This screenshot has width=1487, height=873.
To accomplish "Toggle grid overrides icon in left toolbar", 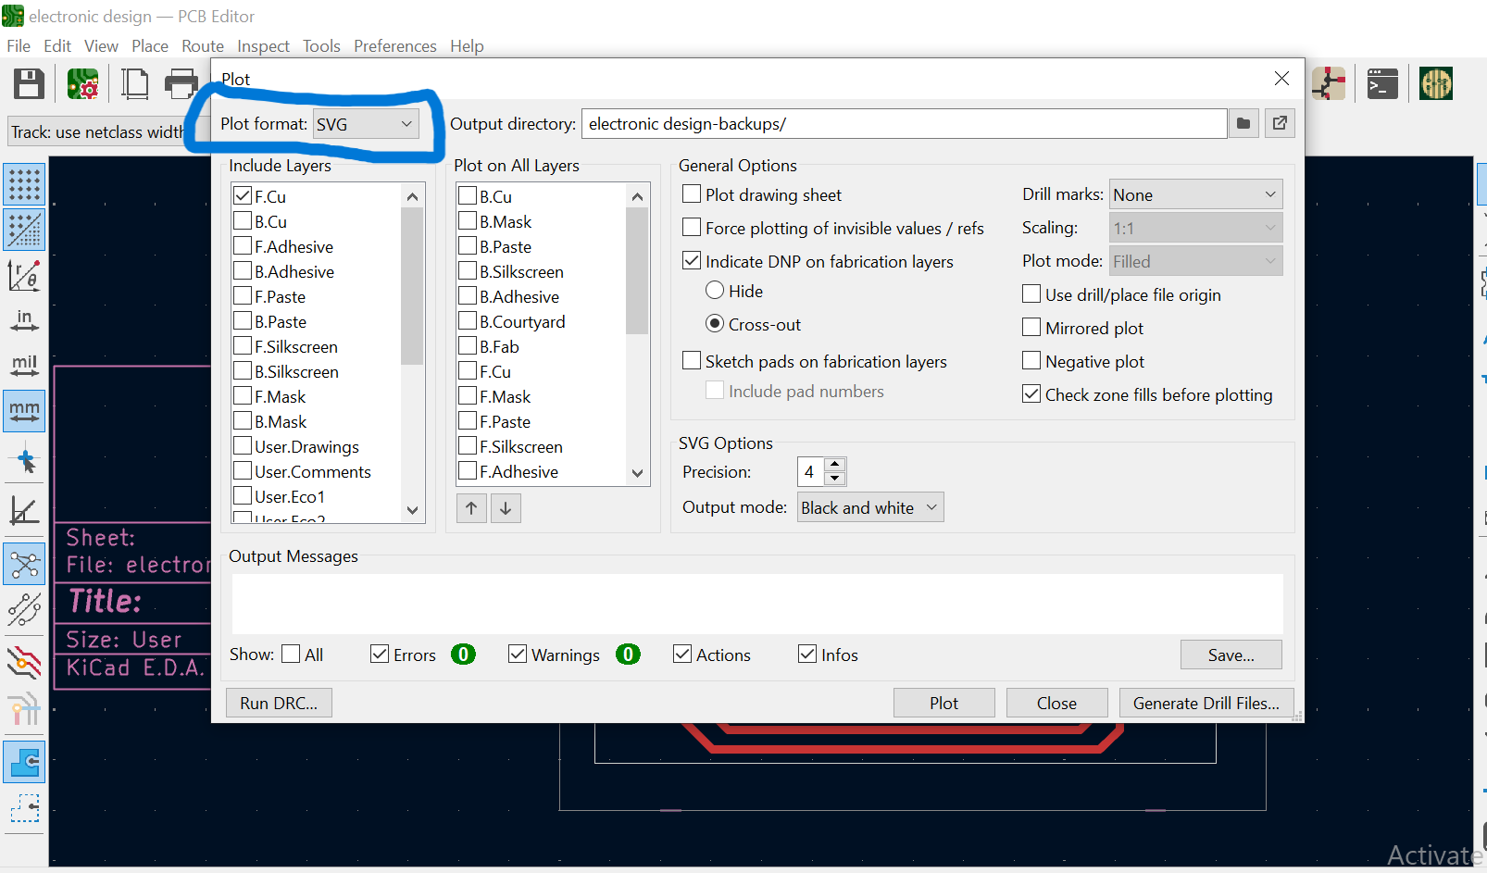I will tap(24, 231).
